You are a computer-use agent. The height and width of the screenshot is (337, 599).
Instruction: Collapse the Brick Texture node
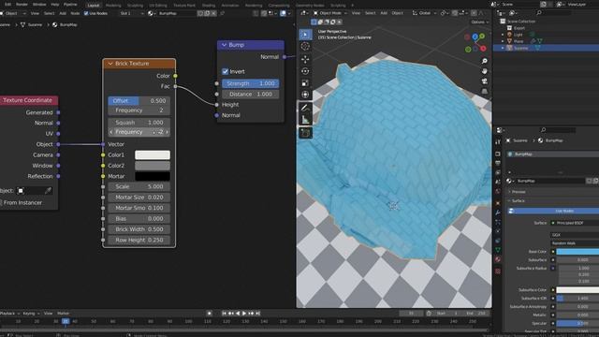(110, 64)
